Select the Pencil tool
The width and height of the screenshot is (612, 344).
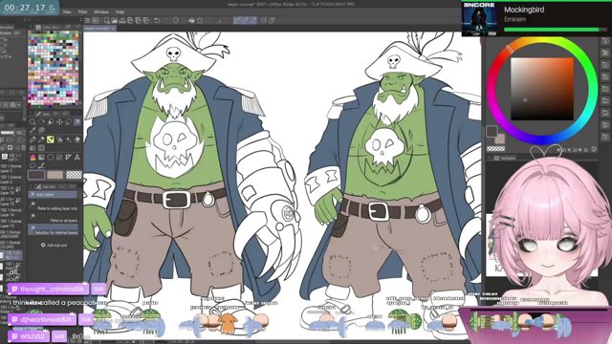coord(41,140)
